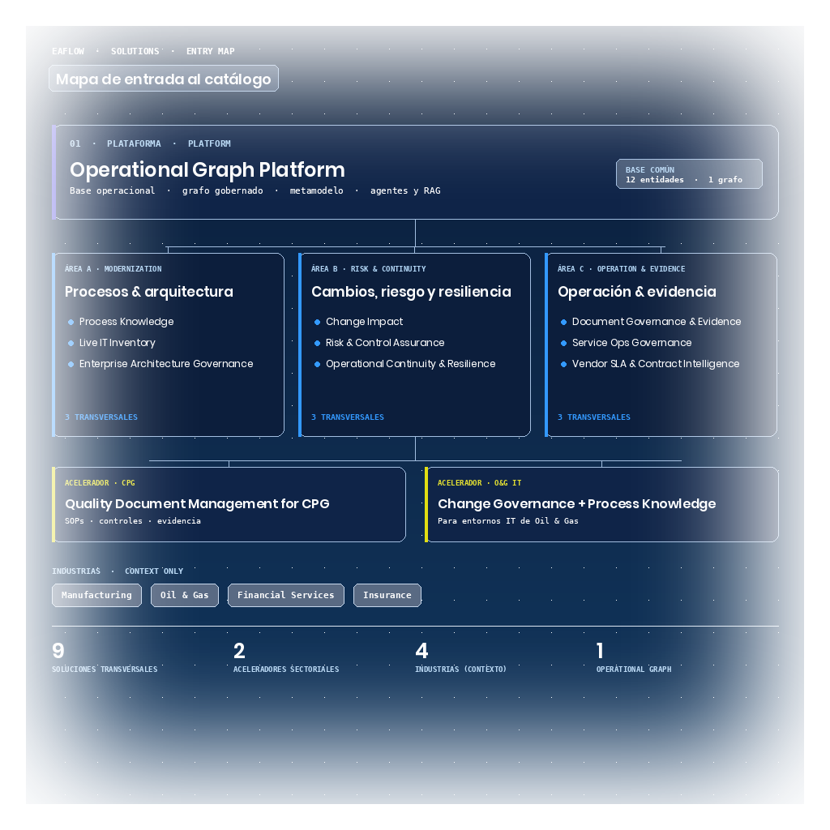
Task: Open the Operational Graph Platform heading
Action: 207,169
